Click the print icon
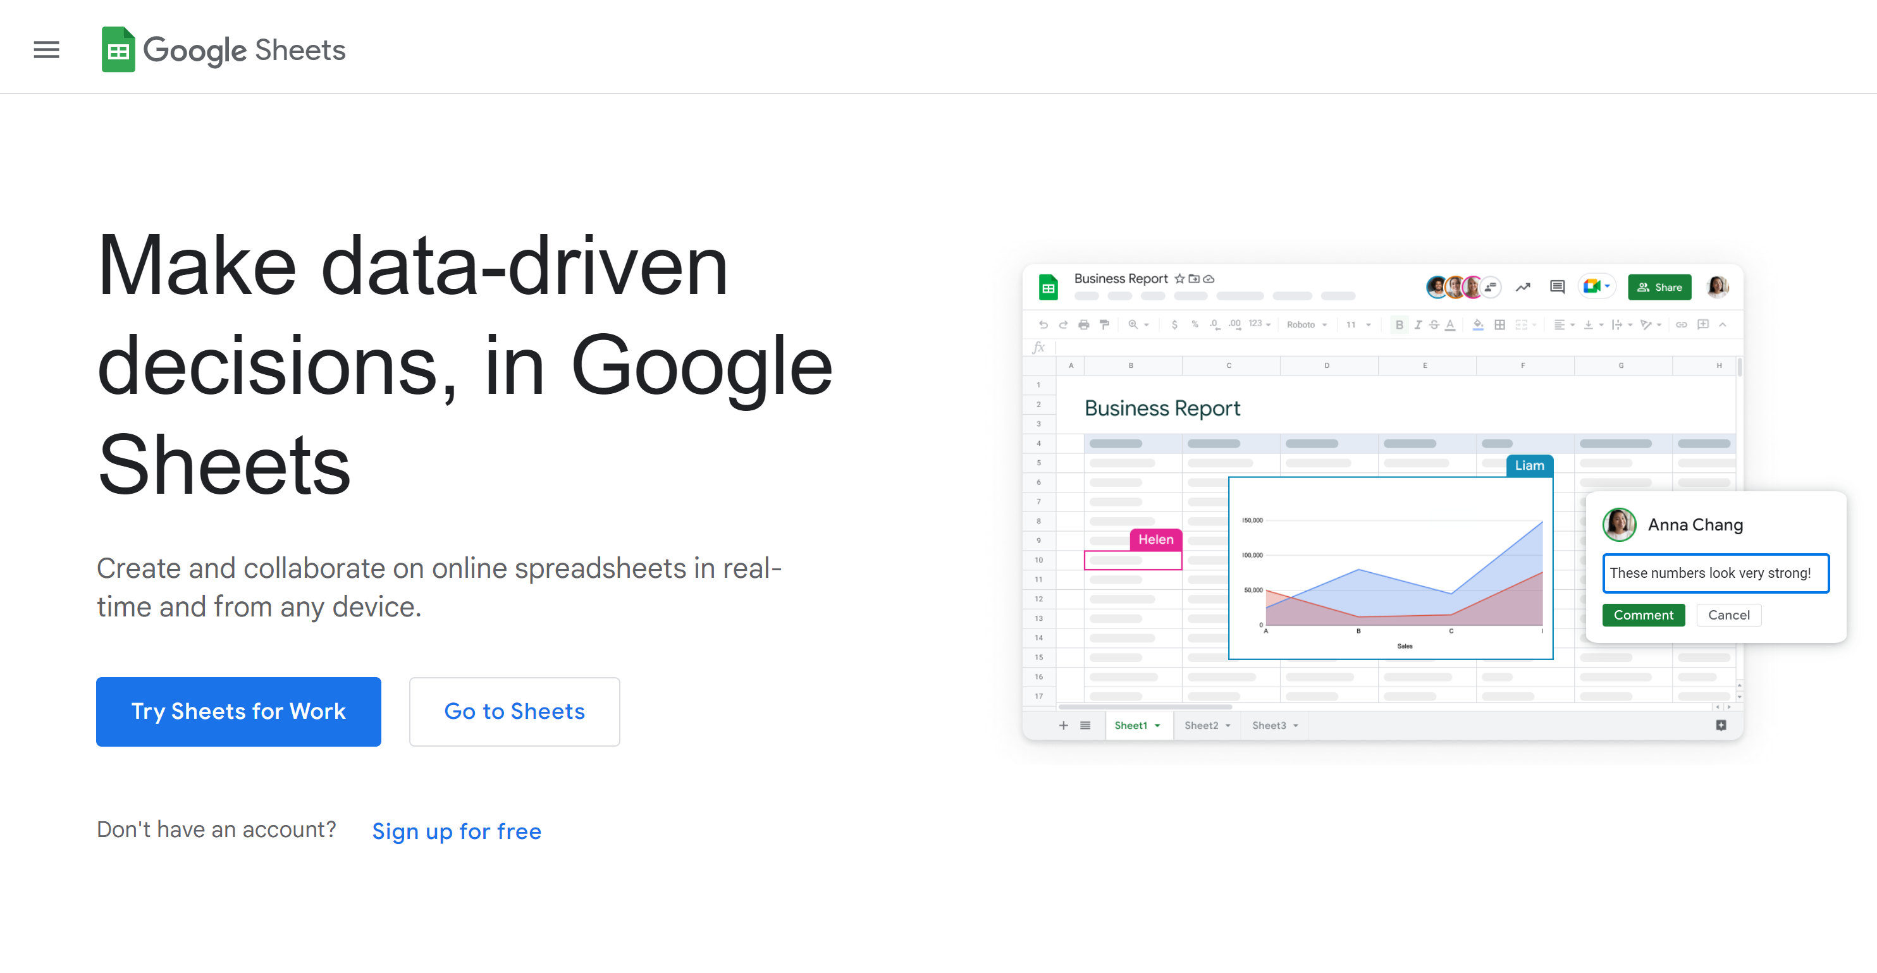The width and height of the screenshot is (1877, 973). 1083,325
